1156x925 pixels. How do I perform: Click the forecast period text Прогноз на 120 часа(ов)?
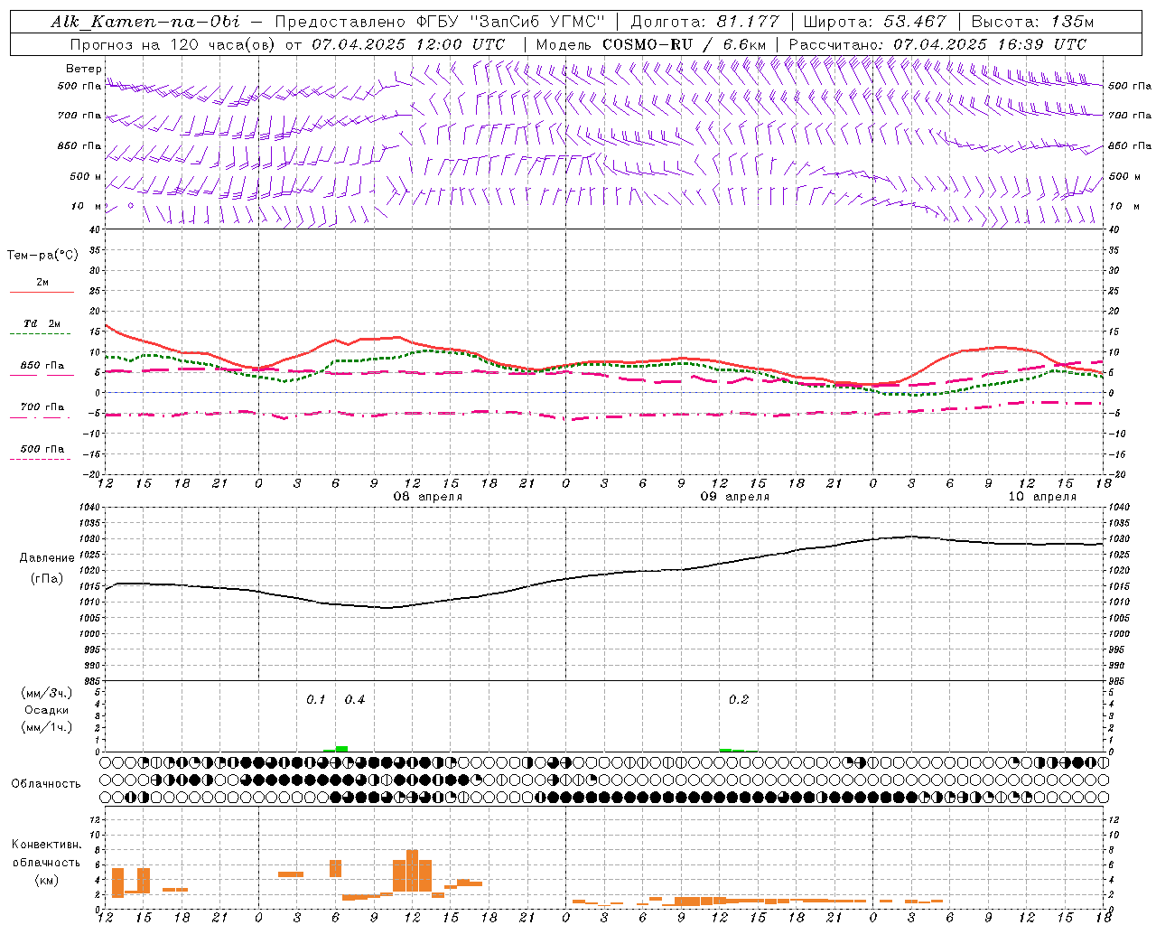pos(173,44)
